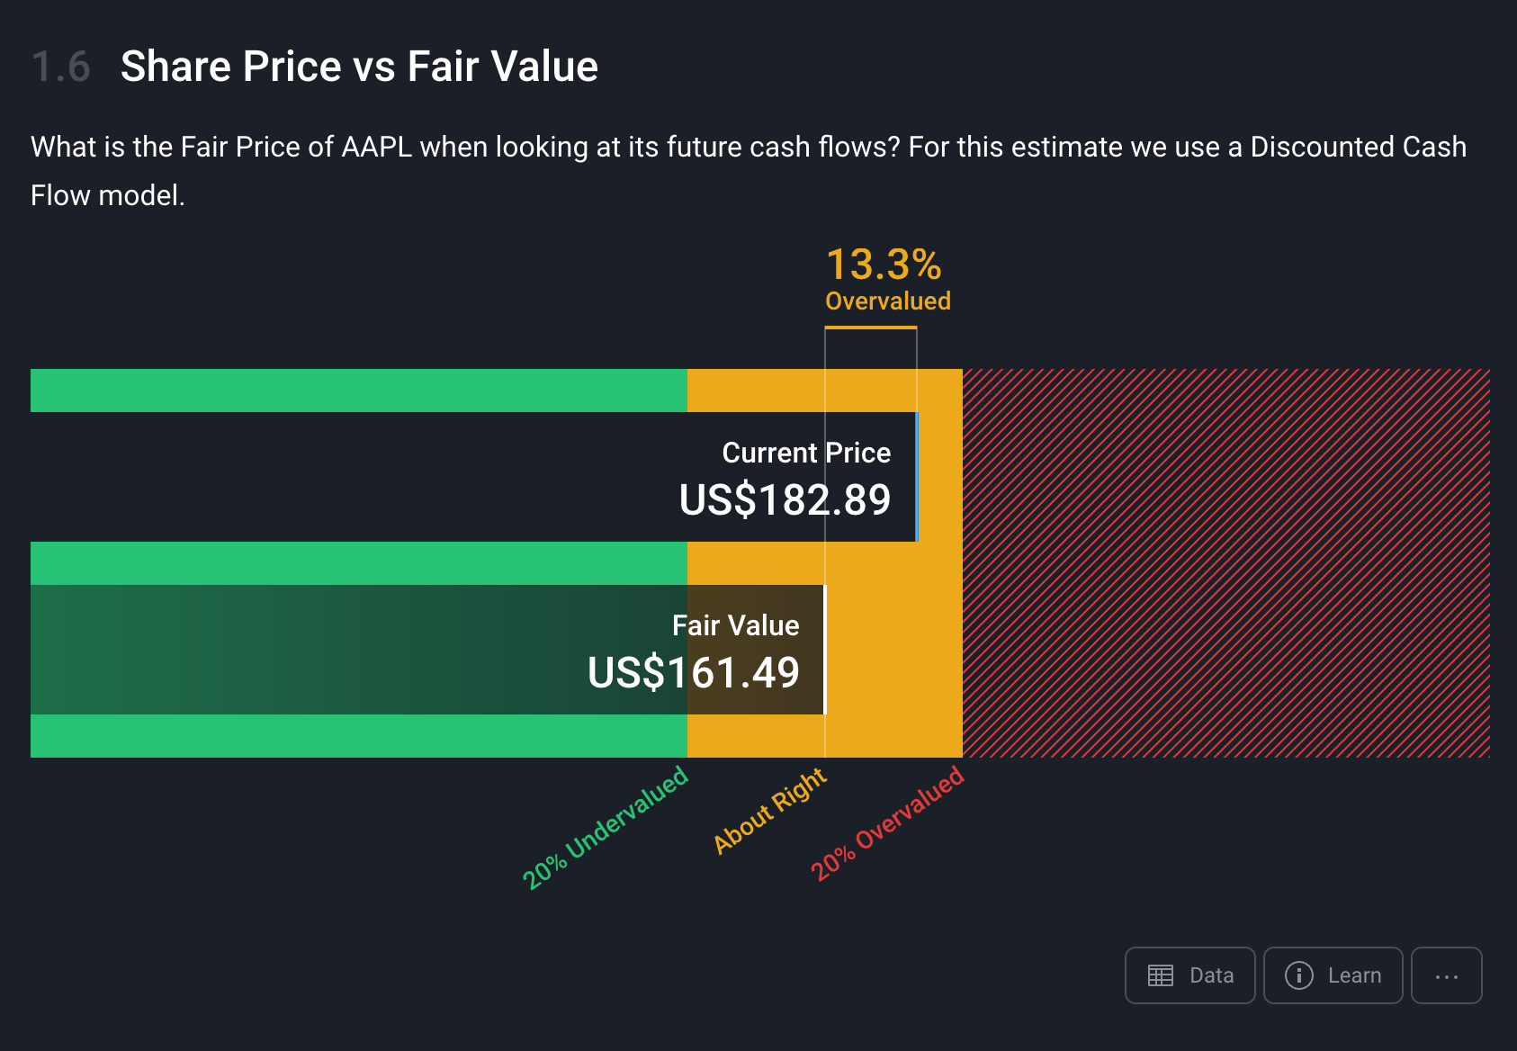Click the red hatched overvalued zone

(x=1225, y=563)
